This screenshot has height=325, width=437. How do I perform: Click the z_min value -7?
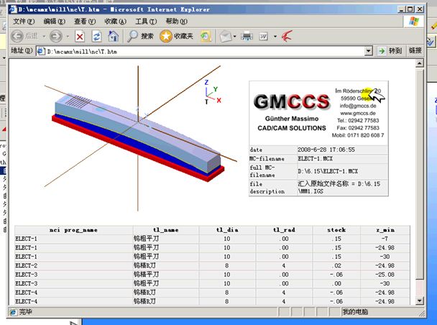pos(385,239)
